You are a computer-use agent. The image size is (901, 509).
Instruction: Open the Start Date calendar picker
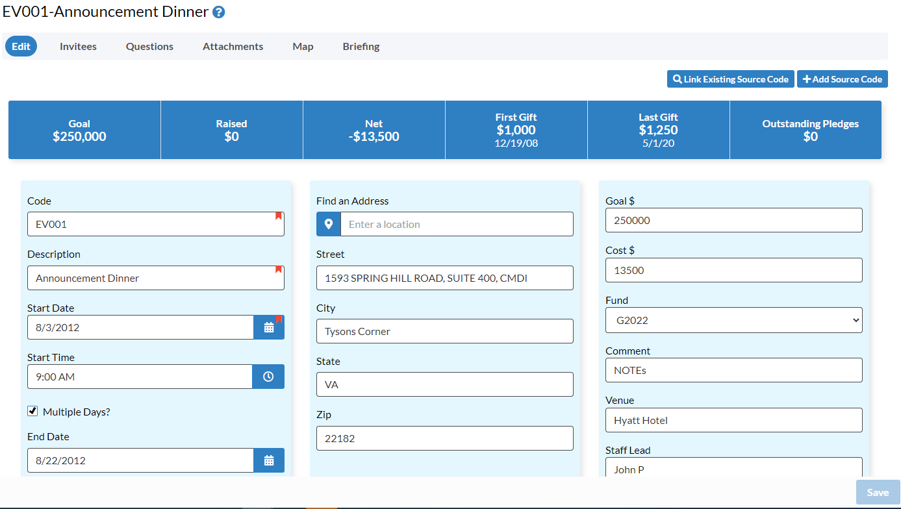269,327
